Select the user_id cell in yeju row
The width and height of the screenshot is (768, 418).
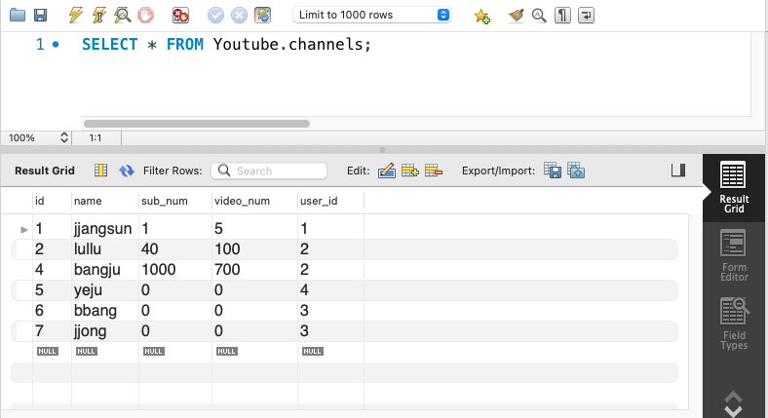(x=330, y=290)
